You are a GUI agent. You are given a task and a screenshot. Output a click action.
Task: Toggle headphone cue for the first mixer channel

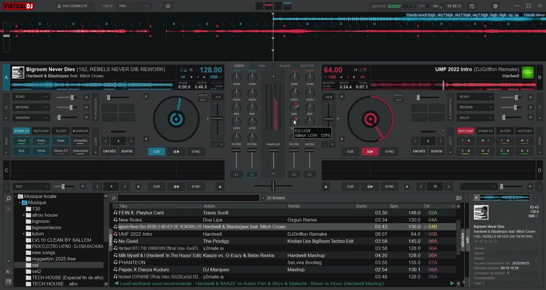236,174
